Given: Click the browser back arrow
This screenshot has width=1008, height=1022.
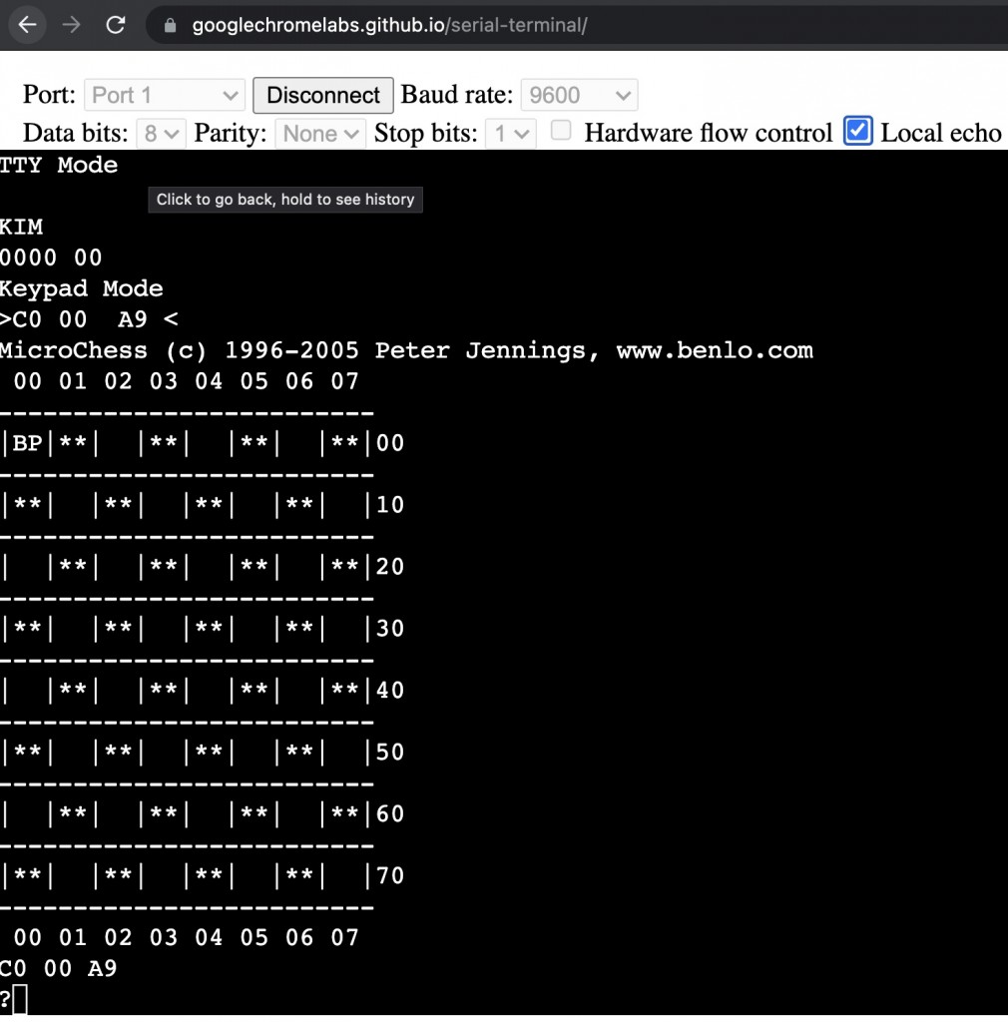Looking at the screenshot, I should pos(27,25).
